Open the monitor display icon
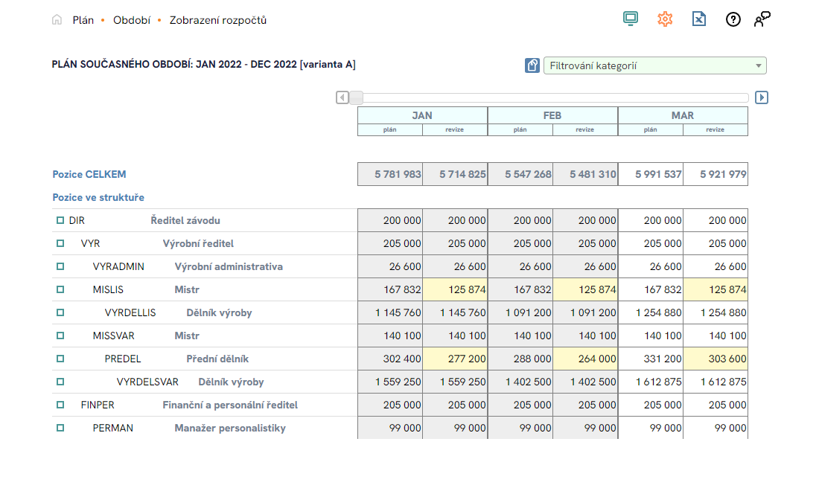Viewport: 819px width, 491px height. (631, 19)
